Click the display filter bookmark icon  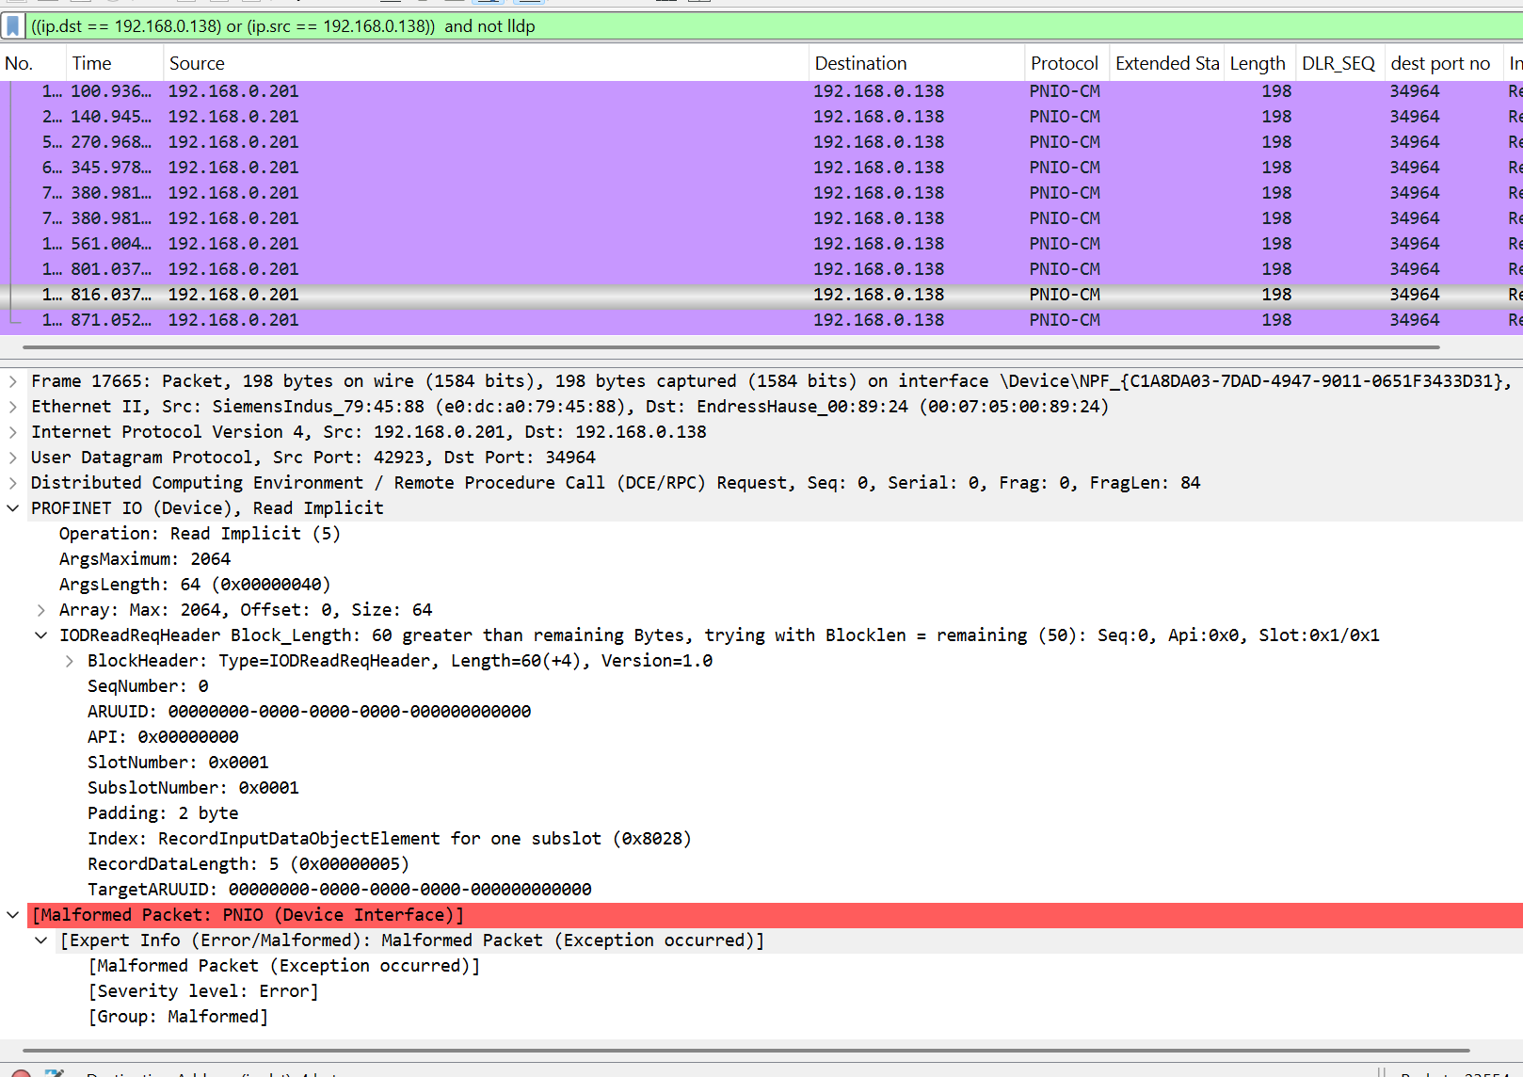tap(13, 26)
